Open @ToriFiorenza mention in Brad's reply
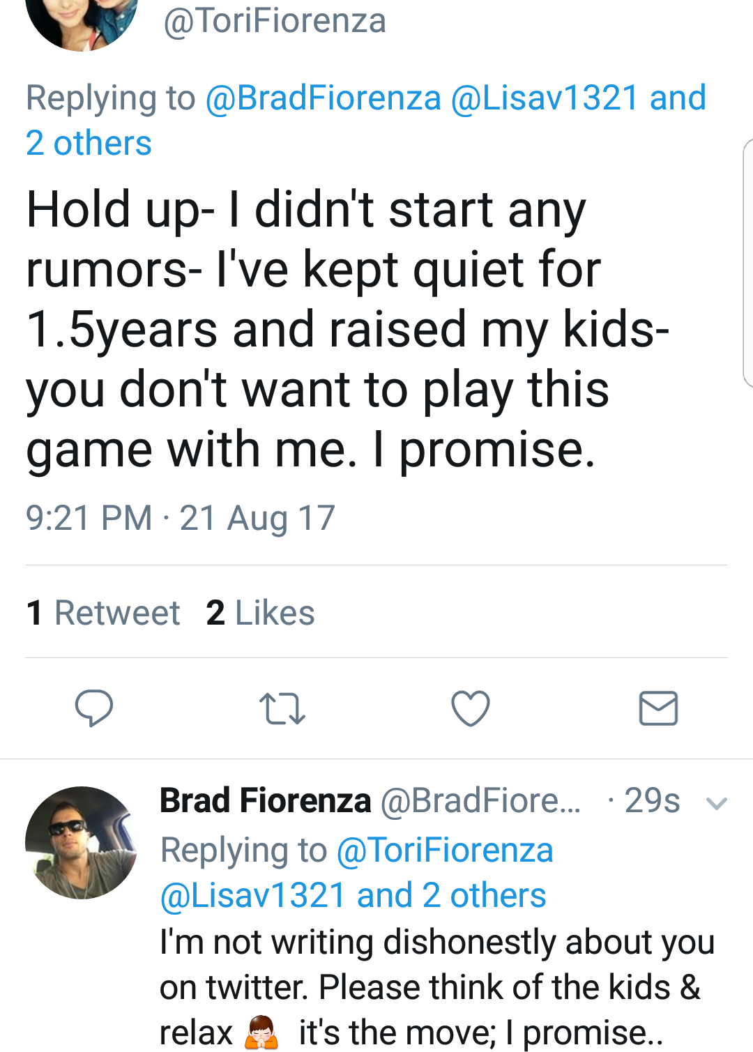Viewport: 753px width, 1052px height. click(445, 851)
